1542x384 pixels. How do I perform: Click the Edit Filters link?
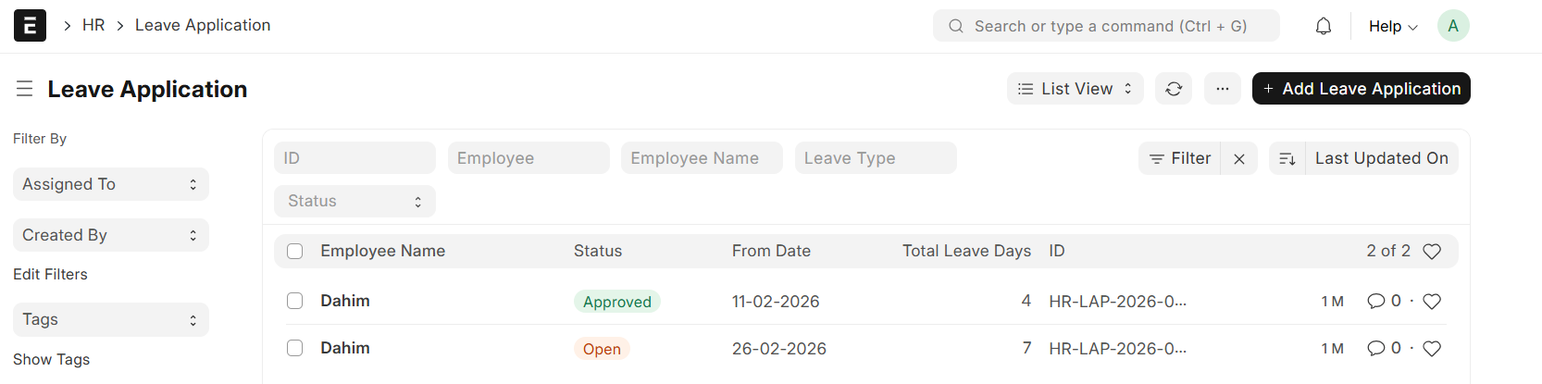[51, 274]
